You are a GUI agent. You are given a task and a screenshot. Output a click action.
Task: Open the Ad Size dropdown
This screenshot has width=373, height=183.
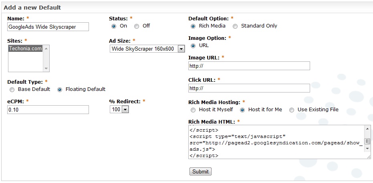pos(147,49)
